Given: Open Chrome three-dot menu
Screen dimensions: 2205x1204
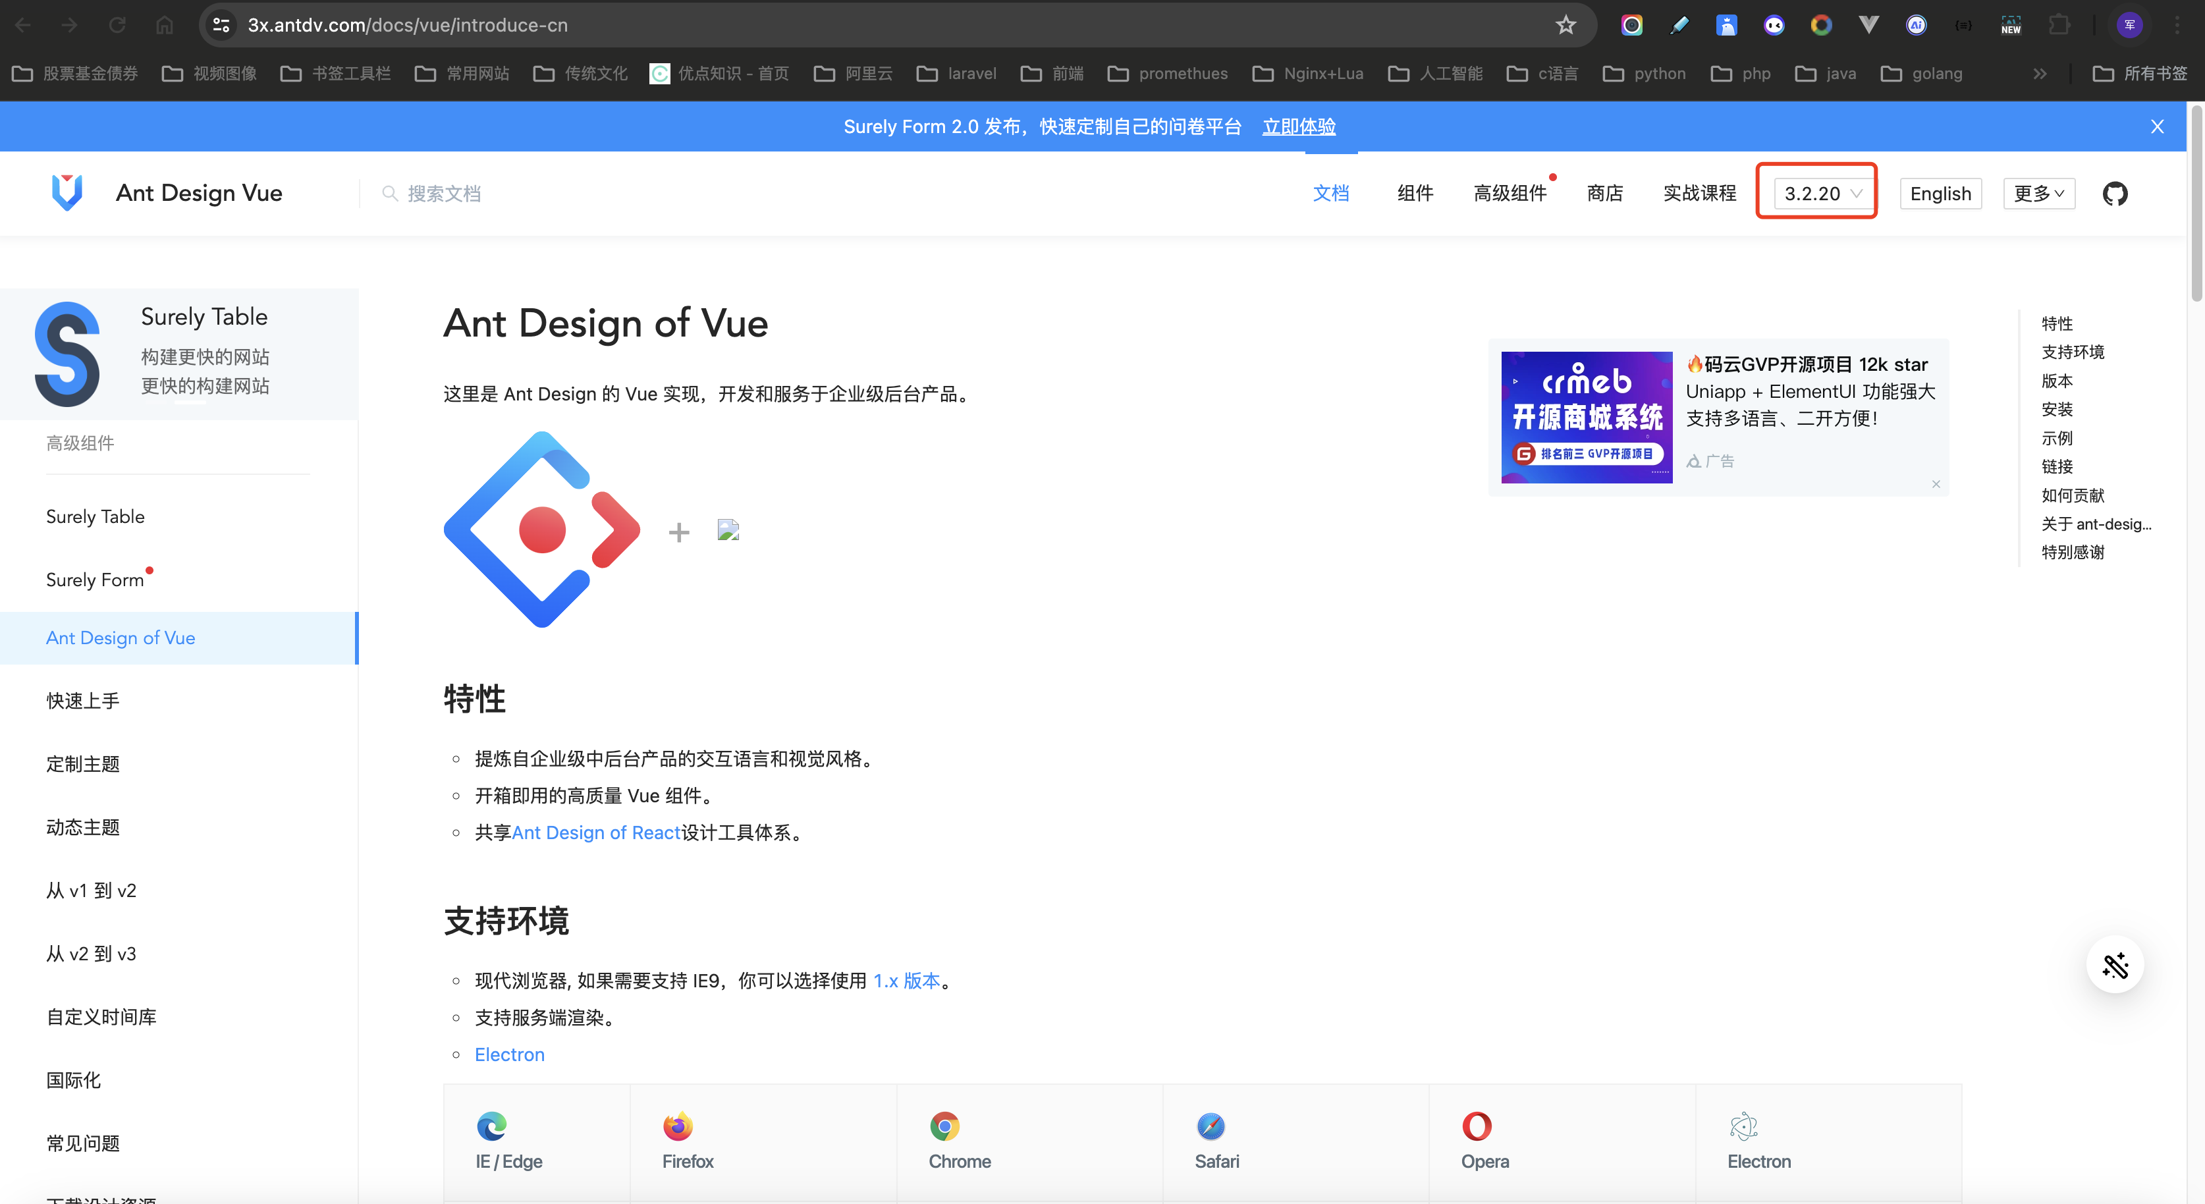Looking at the screenshot, I should [2177, 25].
